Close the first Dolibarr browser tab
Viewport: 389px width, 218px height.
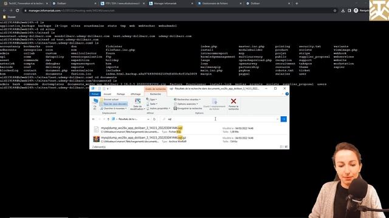(x=95, y=4)
